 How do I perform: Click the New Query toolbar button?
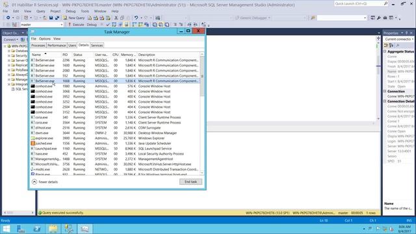click(x=73, y=18)
